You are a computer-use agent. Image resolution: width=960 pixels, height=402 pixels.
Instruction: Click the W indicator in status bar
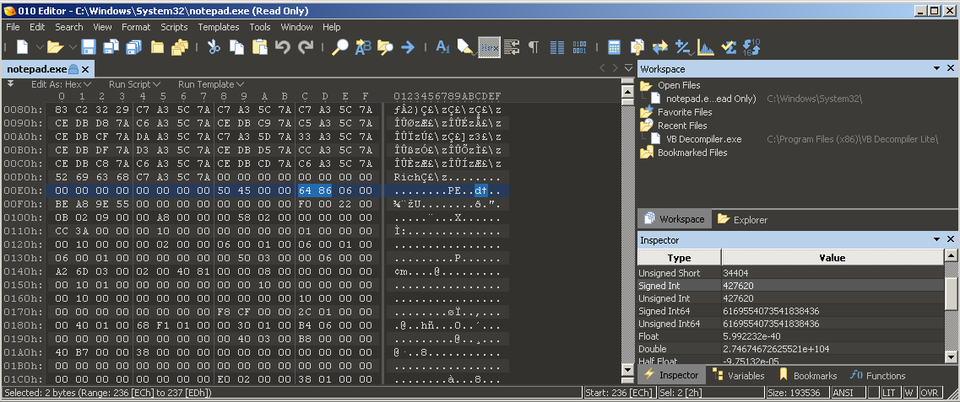909,392
